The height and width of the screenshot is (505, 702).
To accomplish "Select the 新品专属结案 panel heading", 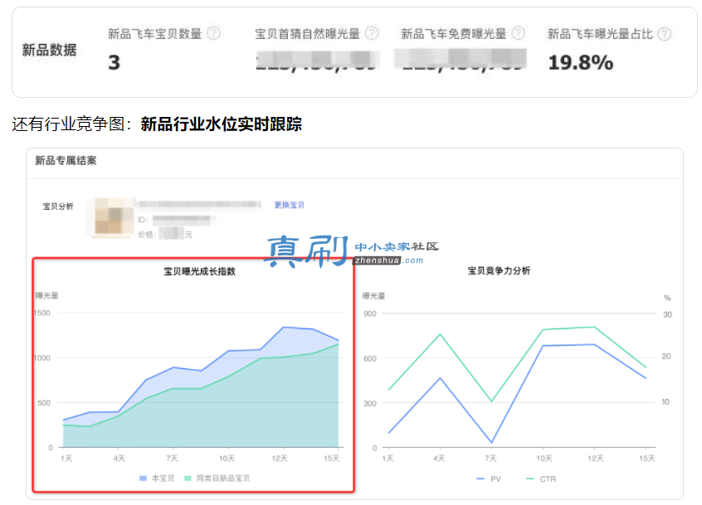I will [66, 161].
